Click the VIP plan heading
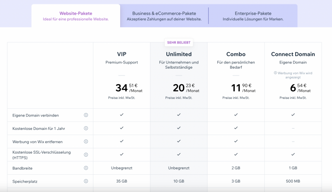Viewport: 332px width, 192px height. (x=121, y=54)
